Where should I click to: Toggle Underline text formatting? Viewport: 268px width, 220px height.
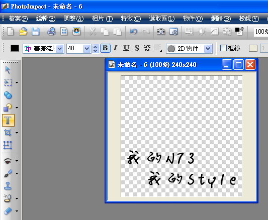click(x=126, y=48)
